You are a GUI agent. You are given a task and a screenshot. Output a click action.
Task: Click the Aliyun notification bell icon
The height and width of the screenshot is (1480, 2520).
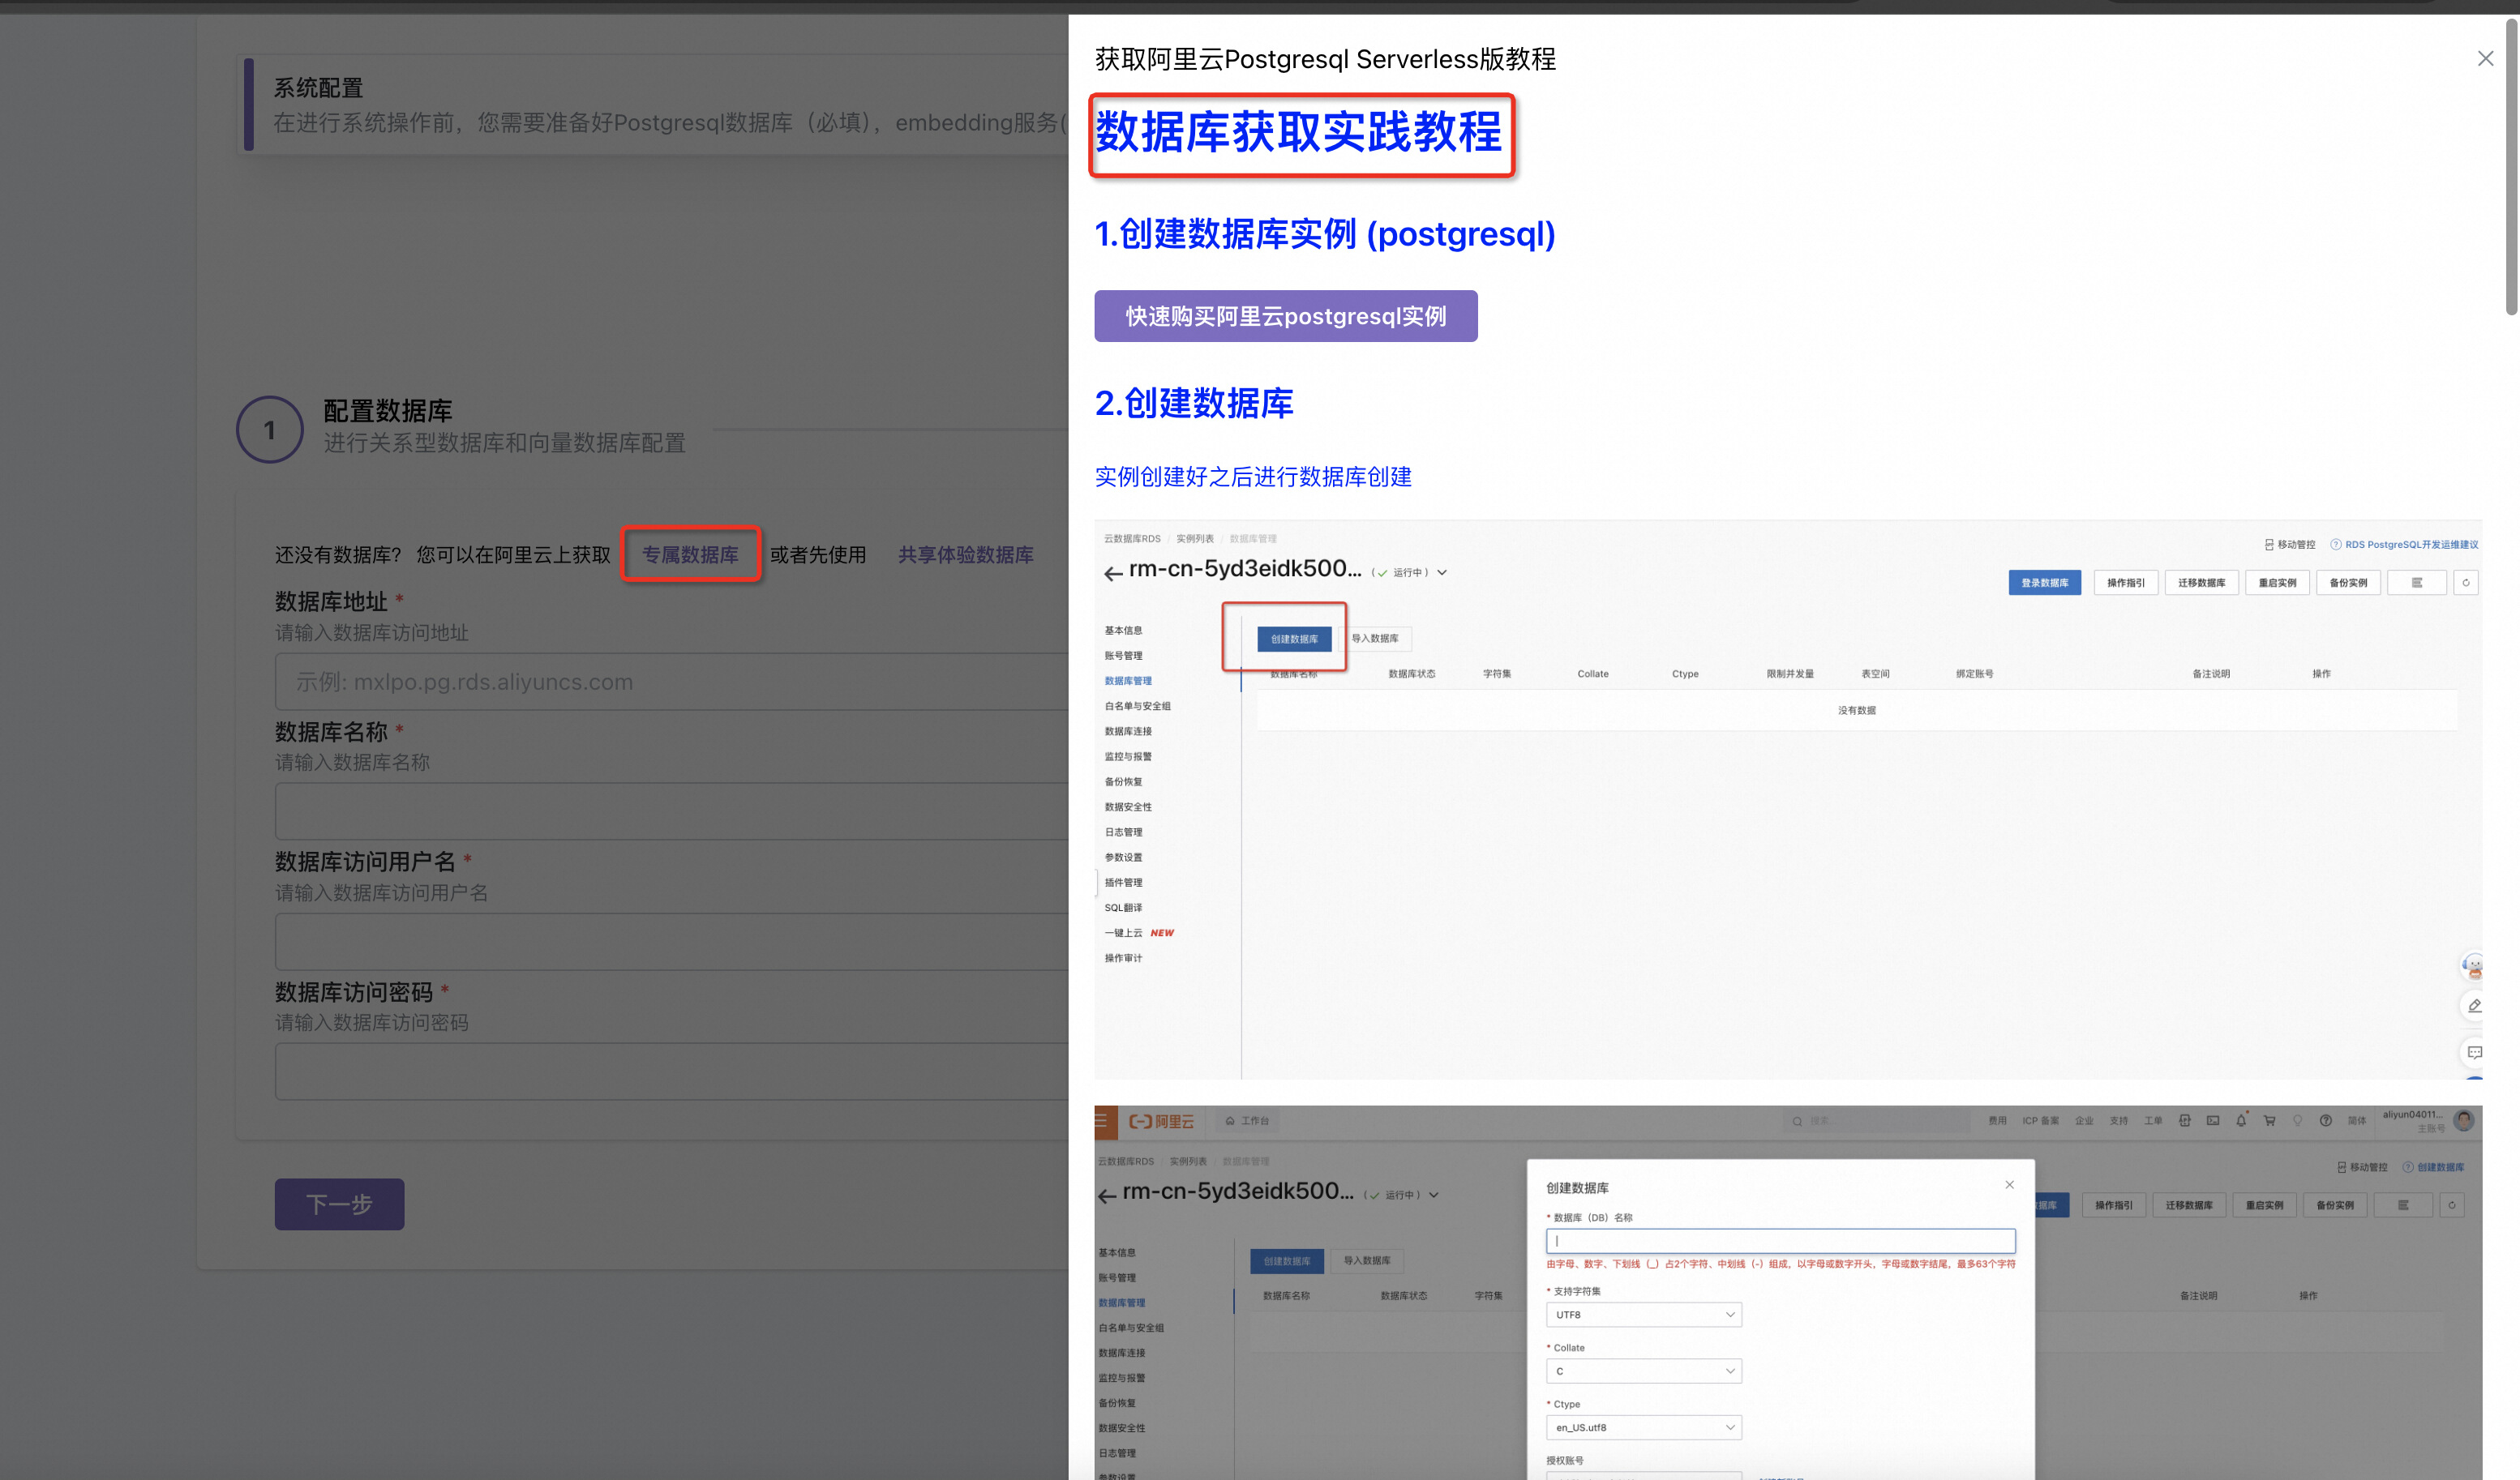(2241, 1120)
